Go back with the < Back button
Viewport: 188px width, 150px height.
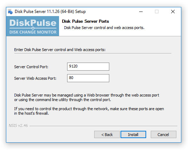107,135
